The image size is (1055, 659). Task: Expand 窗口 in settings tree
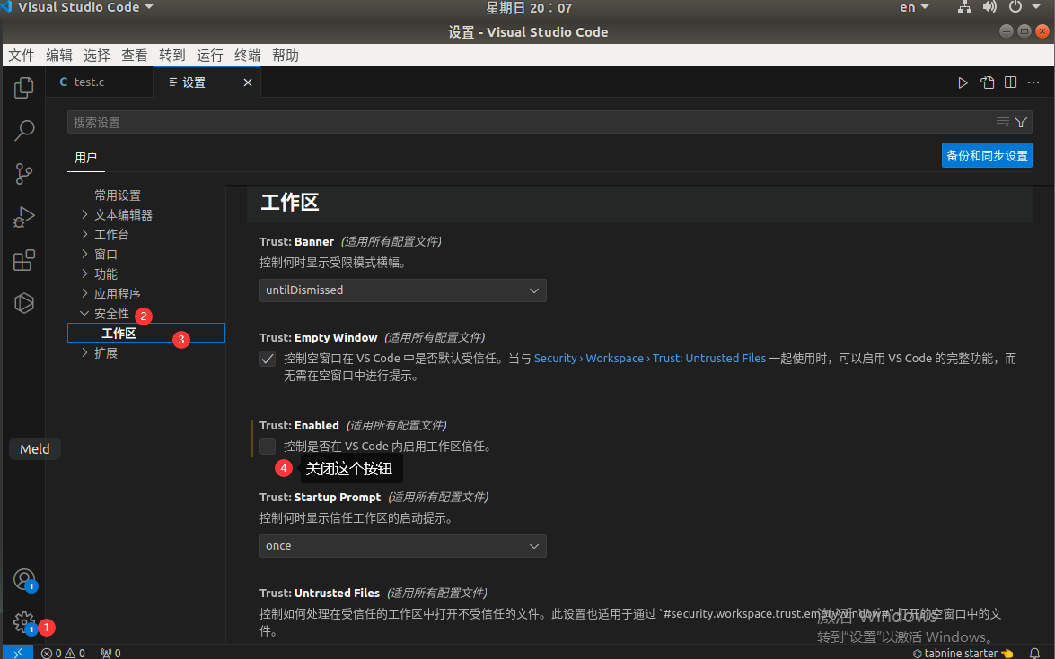click(84, 254)
